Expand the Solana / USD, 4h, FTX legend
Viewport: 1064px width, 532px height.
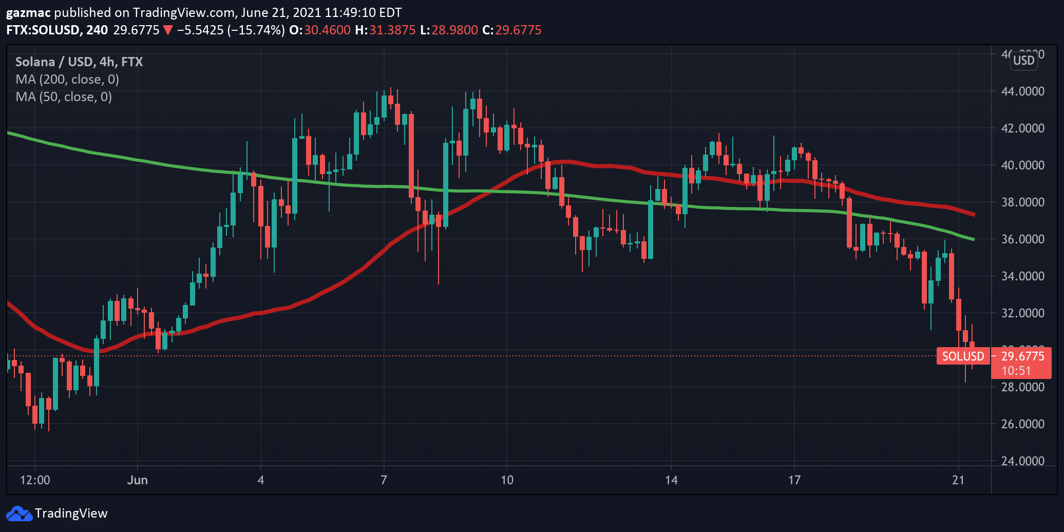[78, 62]
